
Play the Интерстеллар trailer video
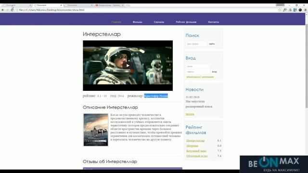tap(128, 66)
